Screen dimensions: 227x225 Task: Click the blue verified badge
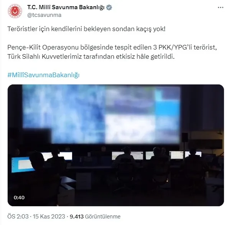point(109,7)
